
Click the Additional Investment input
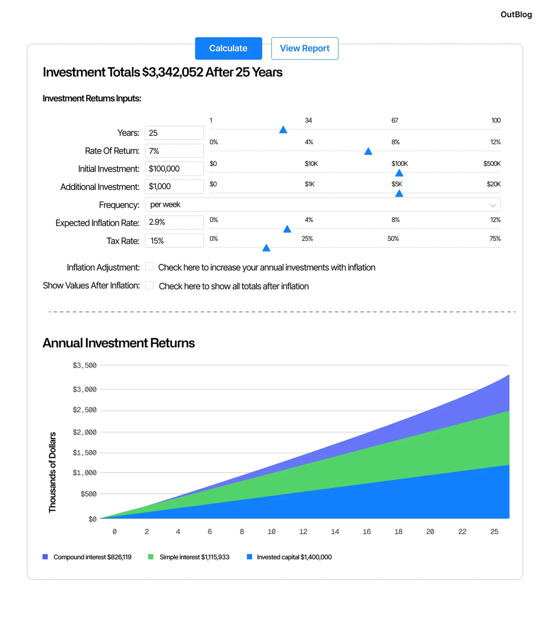pyautogui.click(x=174, y=187)
